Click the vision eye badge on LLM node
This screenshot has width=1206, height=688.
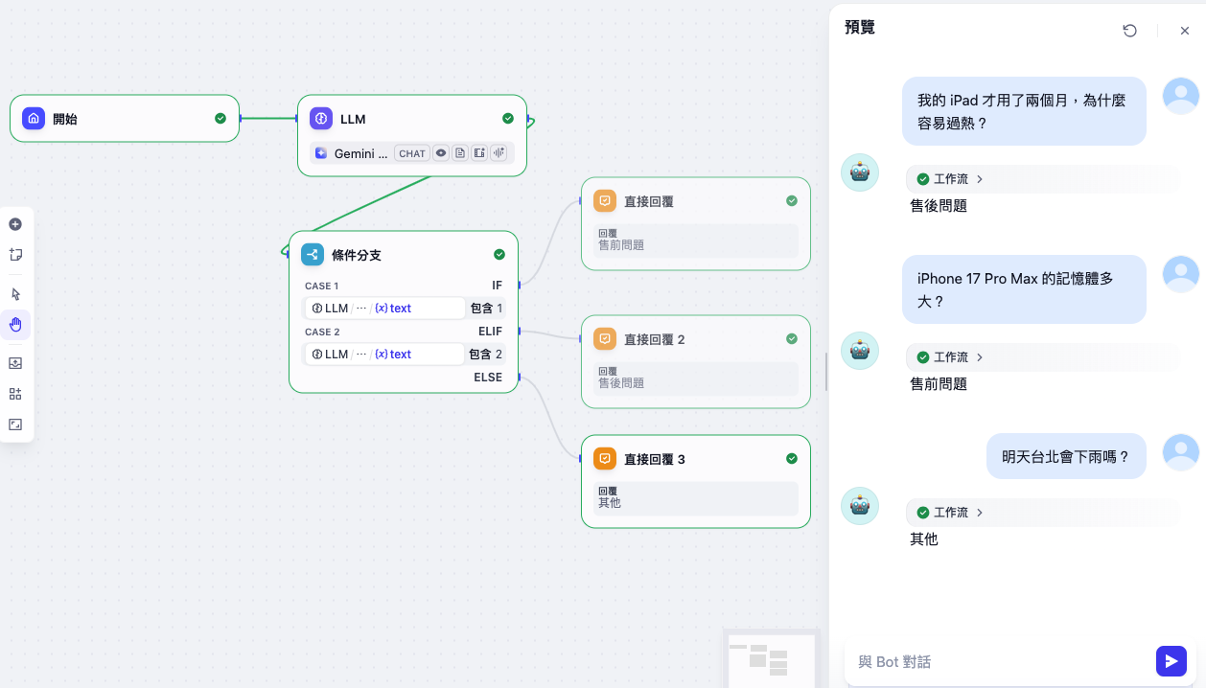point(441,153)
